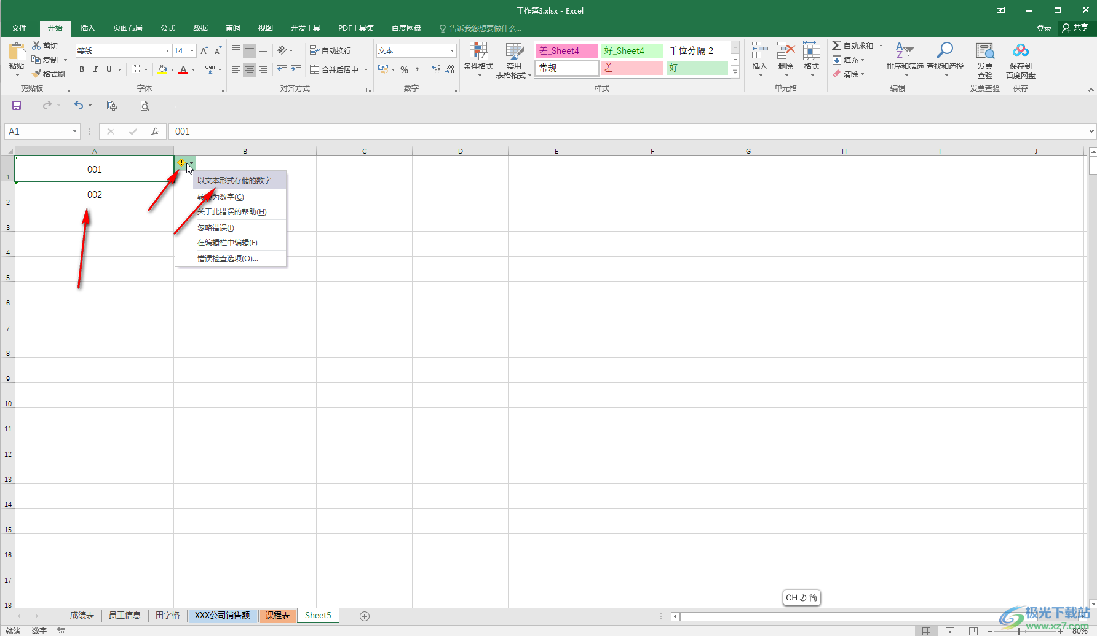Viewport: 1097px width, 636px height.
Task: Click the insert function fx button
Action: [x=155, y=132]
